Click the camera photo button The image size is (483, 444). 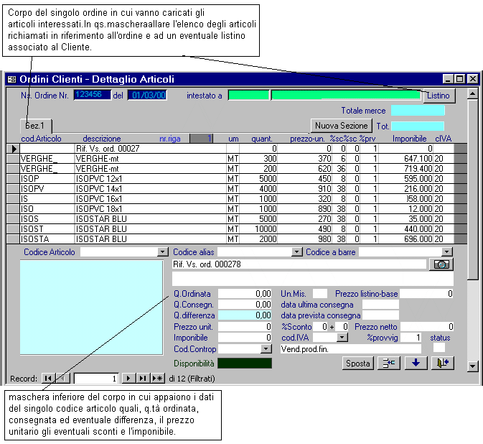[441, 264]
